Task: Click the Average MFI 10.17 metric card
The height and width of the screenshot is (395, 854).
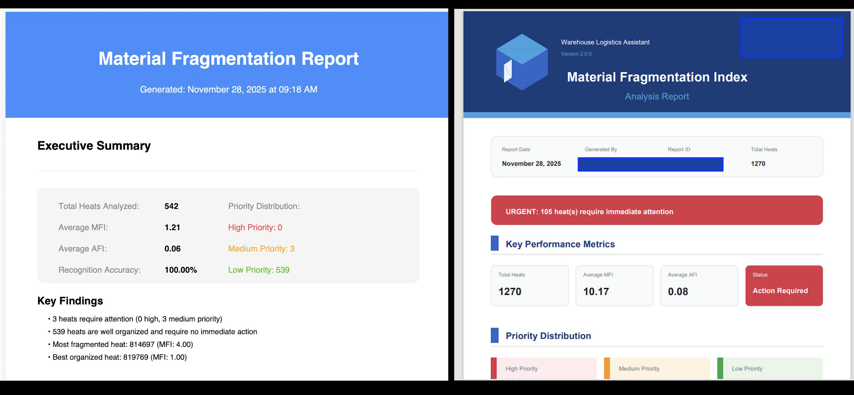Action: [x=614, y=286]
